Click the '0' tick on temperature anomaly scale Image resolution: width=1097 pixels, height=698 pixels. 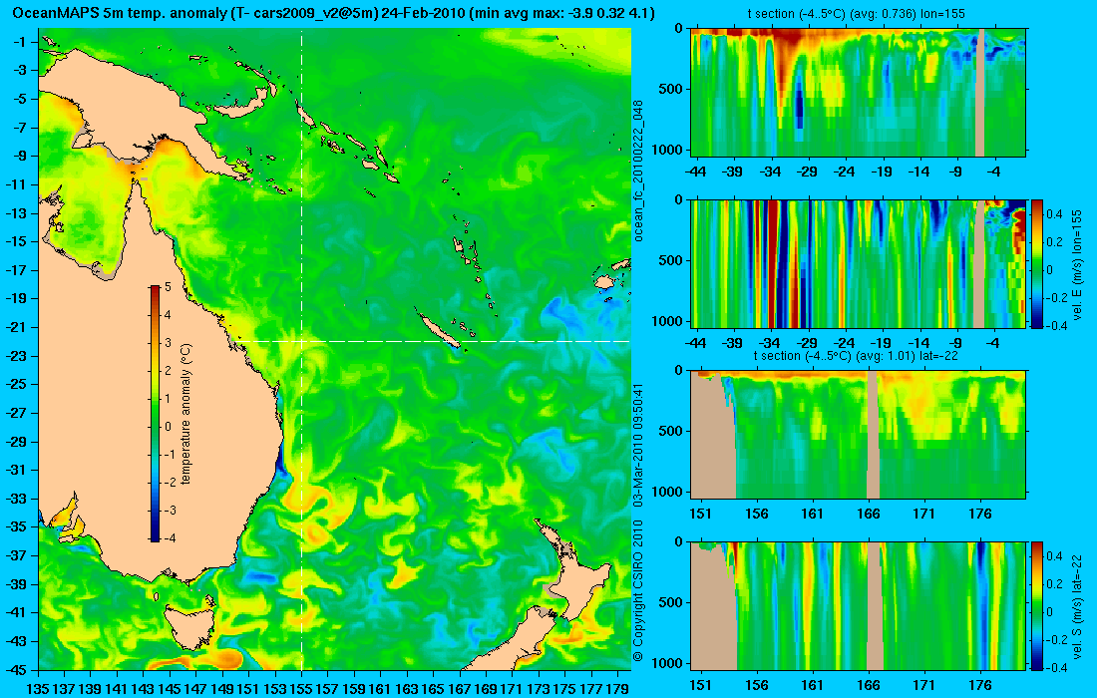pos(168,427)
